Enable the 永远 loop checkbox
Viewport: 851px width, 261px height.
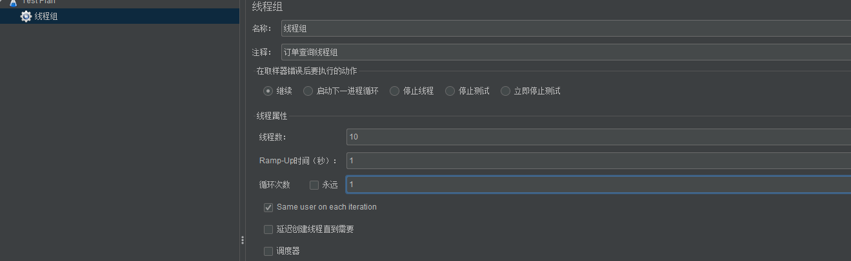click(x=314, y=185)
